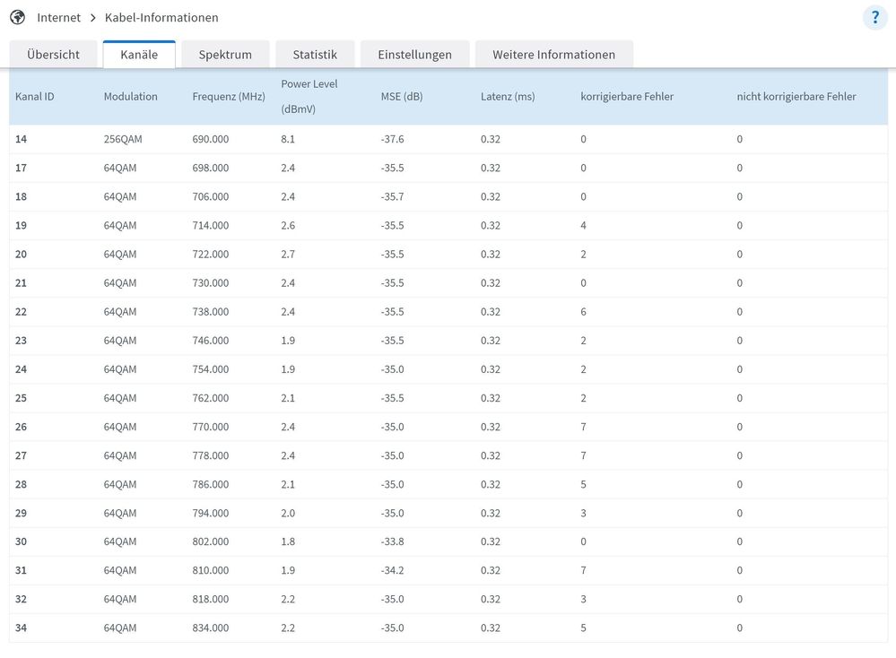
Task: Click the 1.8 power level value
Action: tap(288, 541)
